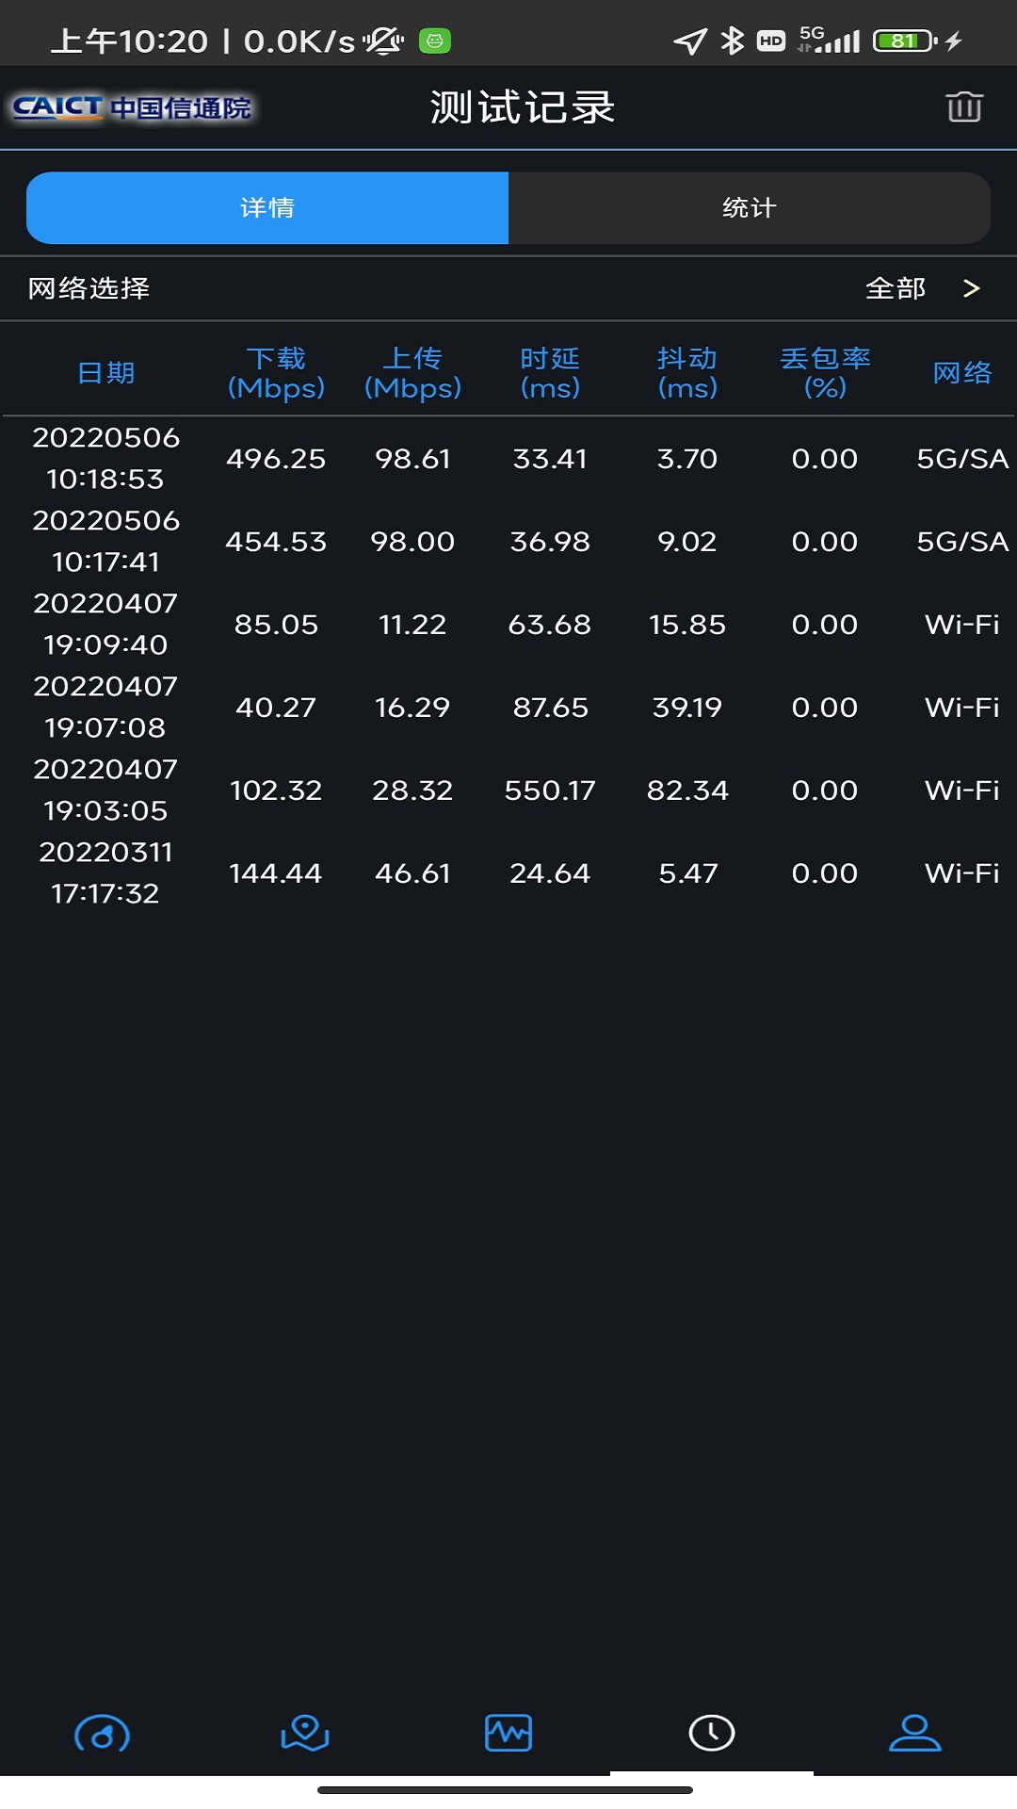
Task: Select the clock history icon
Action: click(x=712, y=1733)
